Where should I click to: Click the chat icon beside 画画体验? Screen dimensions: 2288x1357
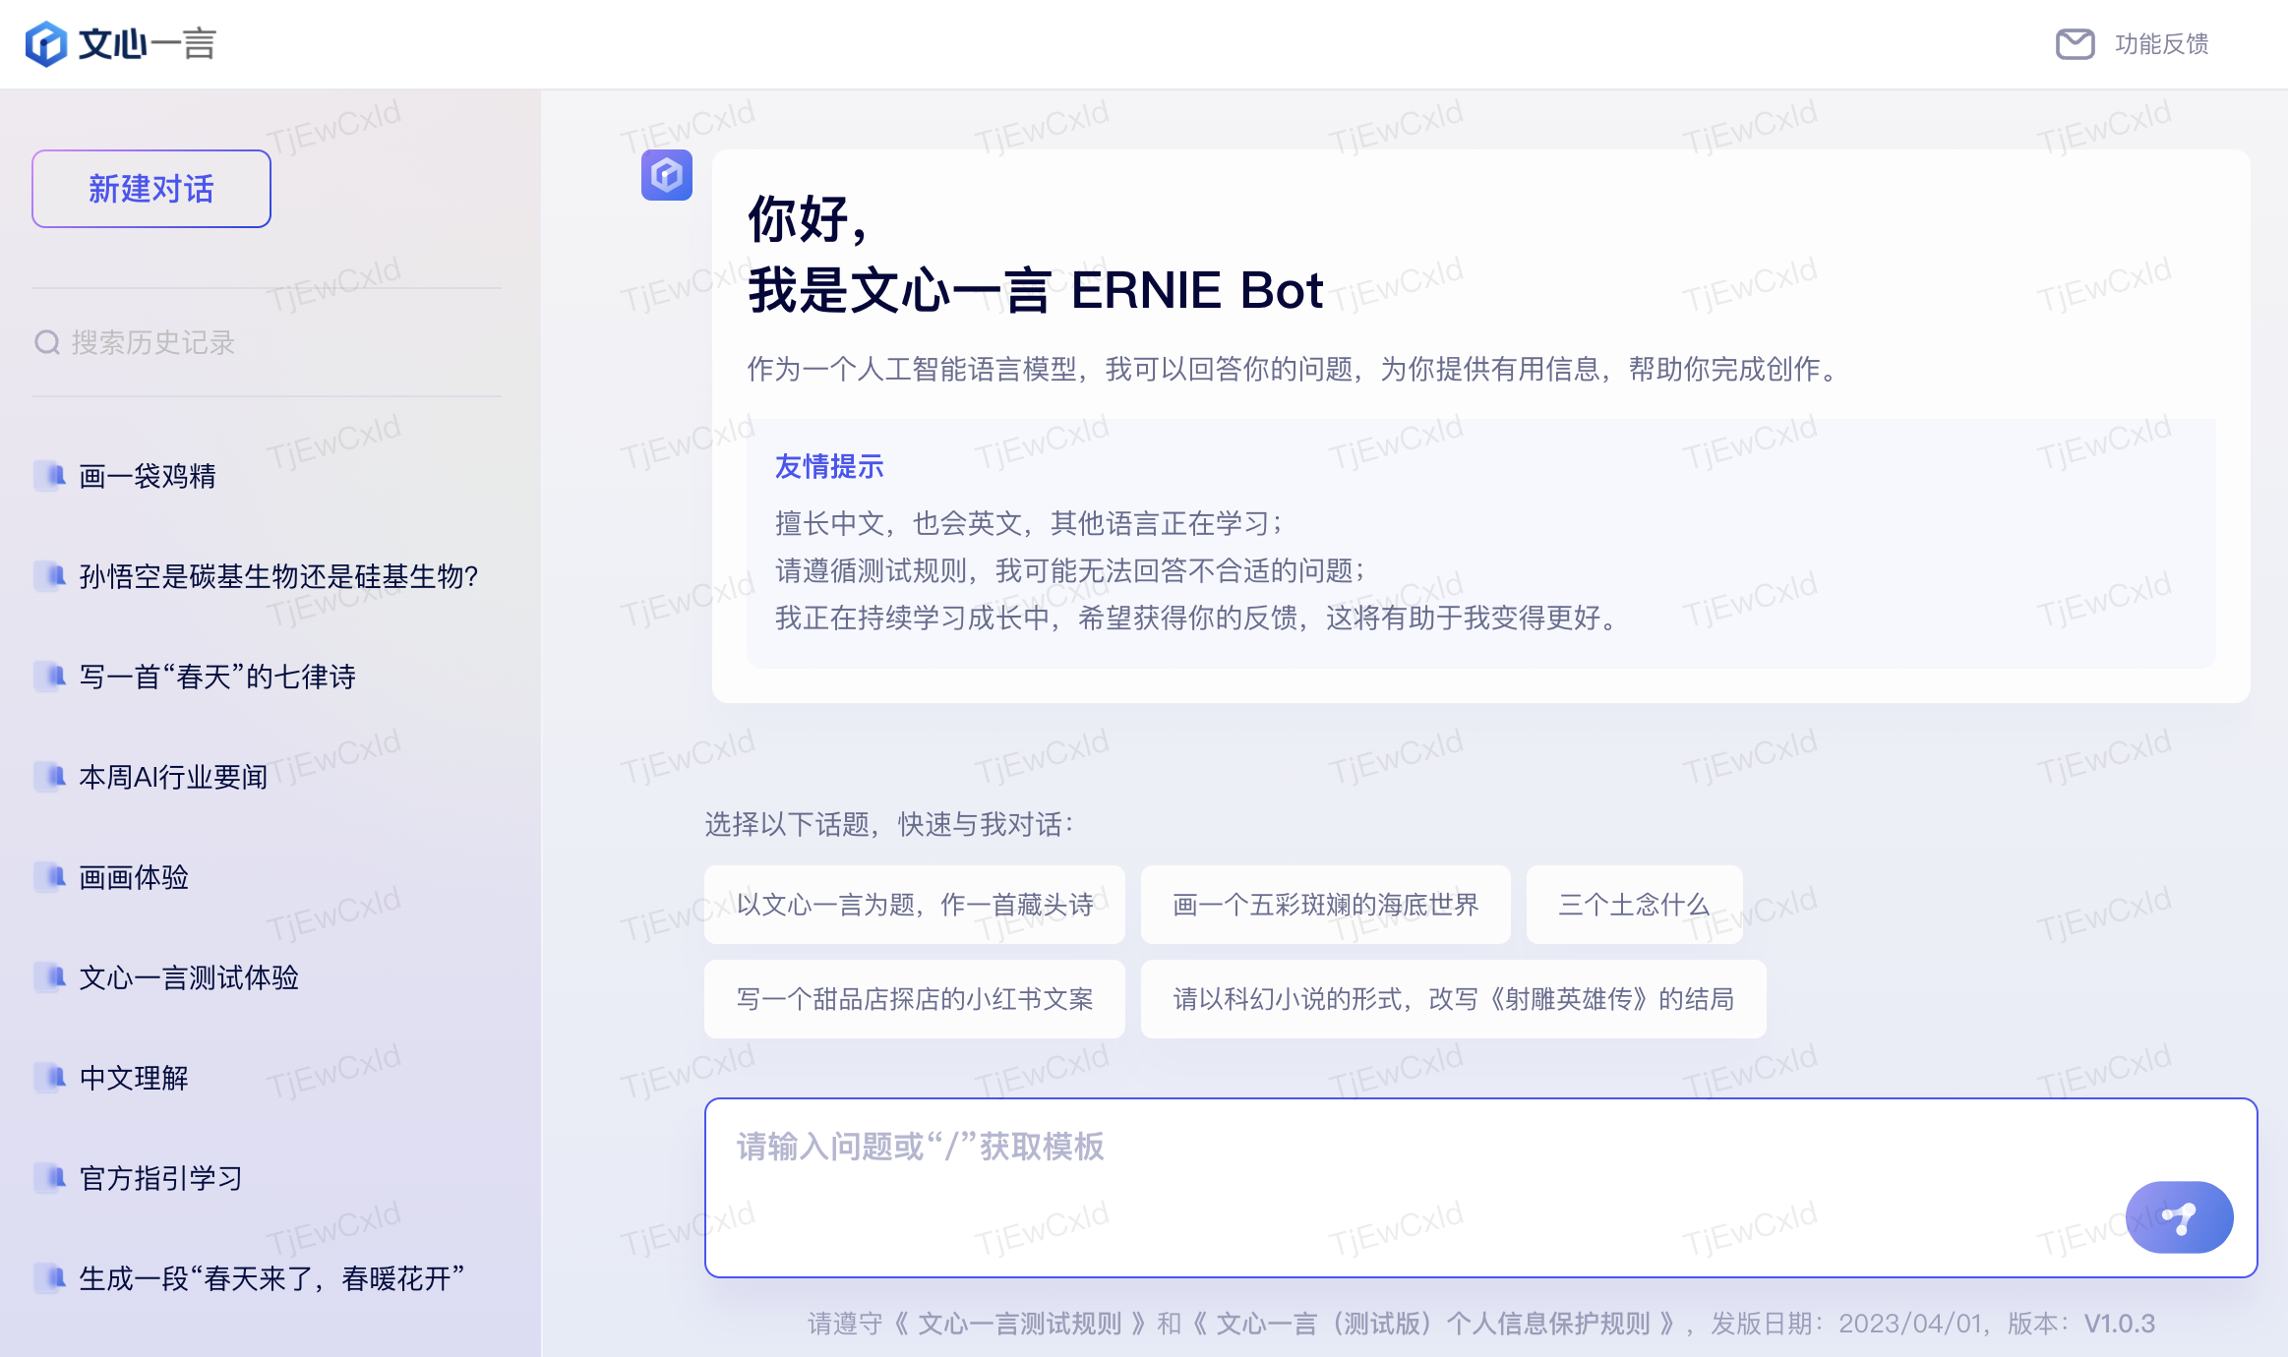pos(50,876)
